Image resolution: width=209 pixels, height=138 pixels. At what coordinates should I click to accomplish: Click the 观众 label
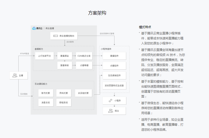117,111
